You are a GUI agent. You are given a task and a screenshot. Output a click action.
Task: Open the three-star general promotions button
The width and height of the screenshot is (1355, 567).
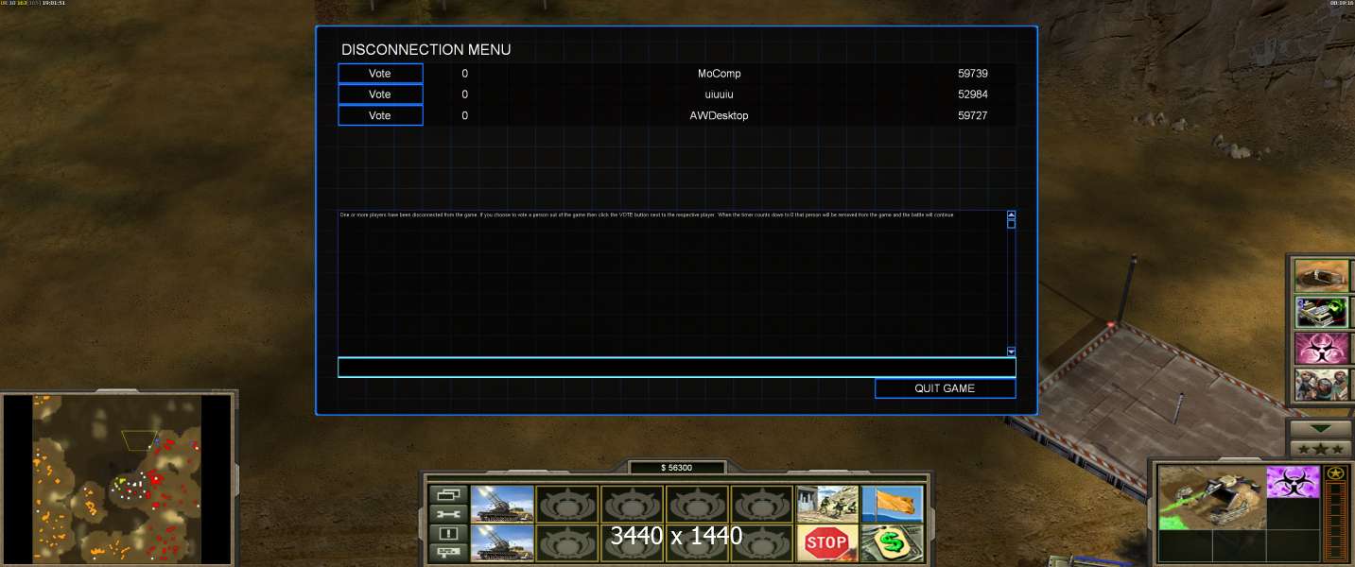pos(1320,449)
